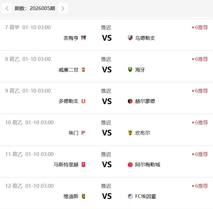Click the 维迪斯 team crest icon
The image size is (213, 209).
pos(84,196)
